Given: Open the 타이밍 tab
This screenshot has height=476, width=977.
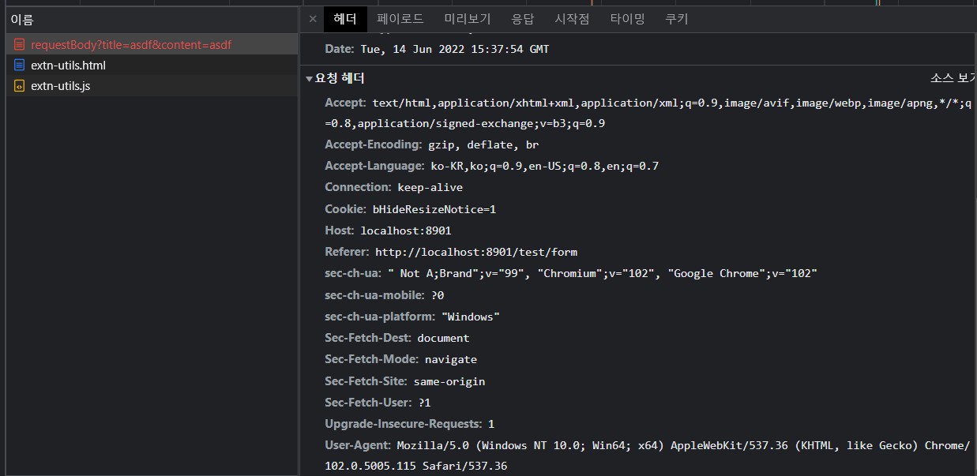Looking at the screenshot, I should pos(627,19).
